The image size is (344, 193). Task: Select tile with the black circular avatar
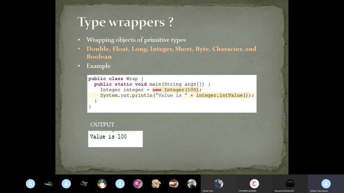[290, 183]
